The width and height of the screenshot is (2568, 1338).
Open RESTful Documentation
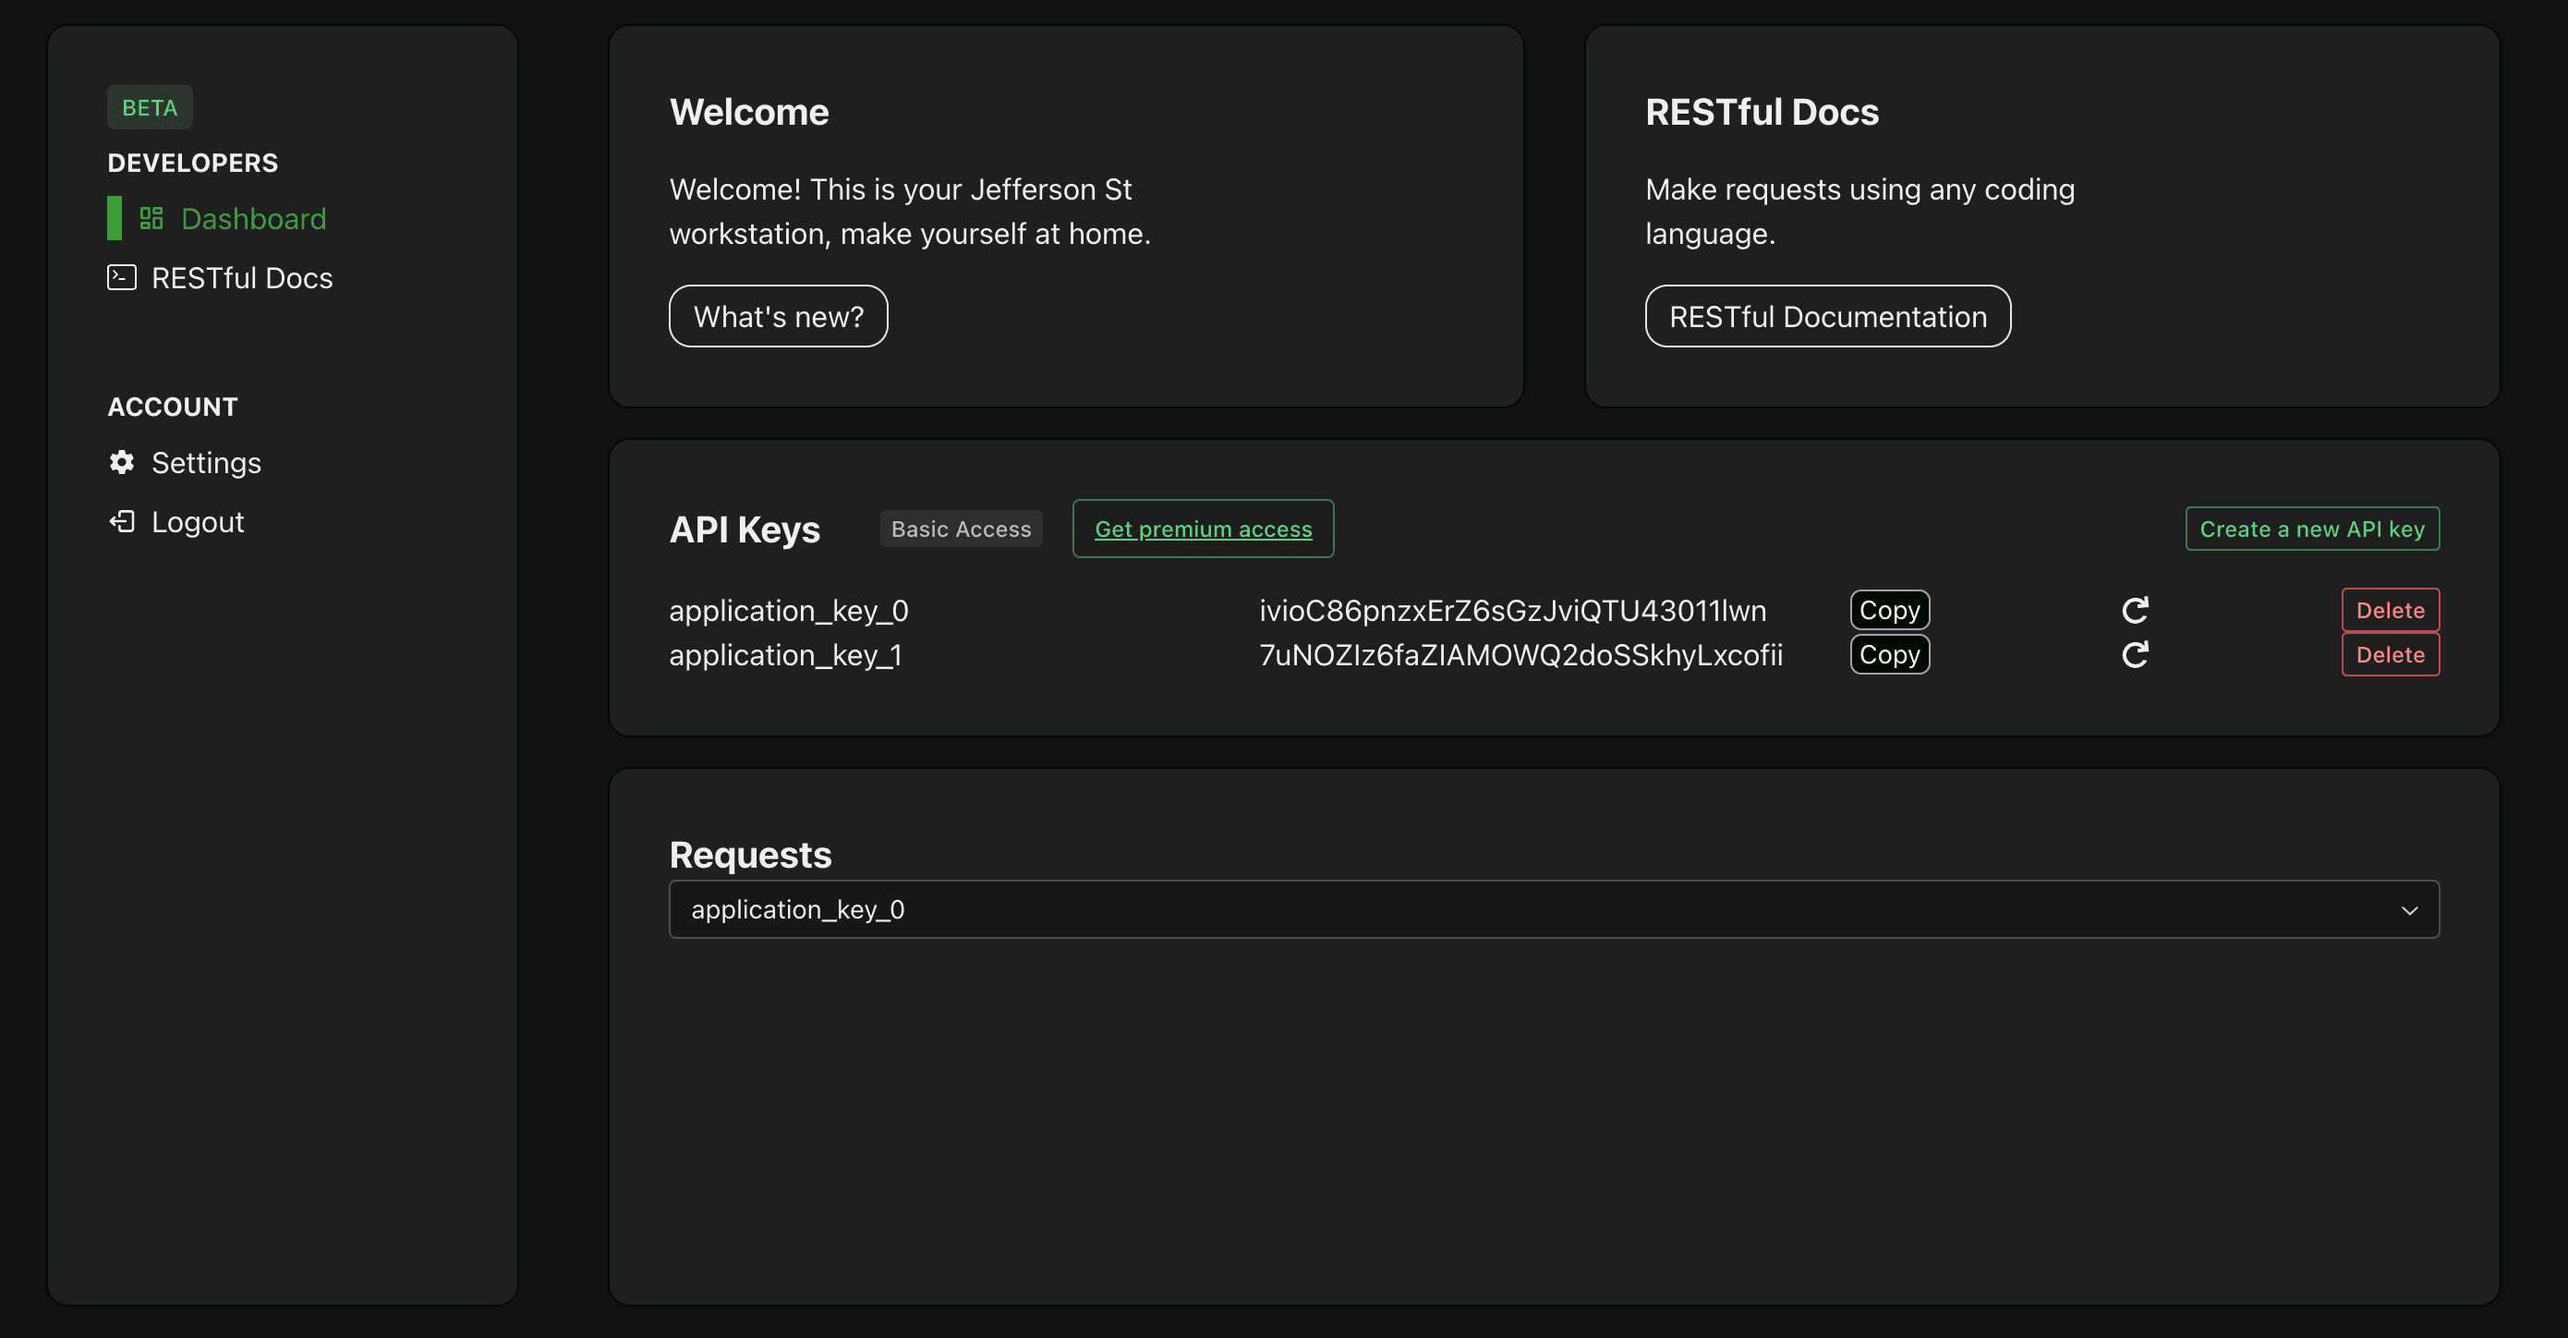[1827, 316]
